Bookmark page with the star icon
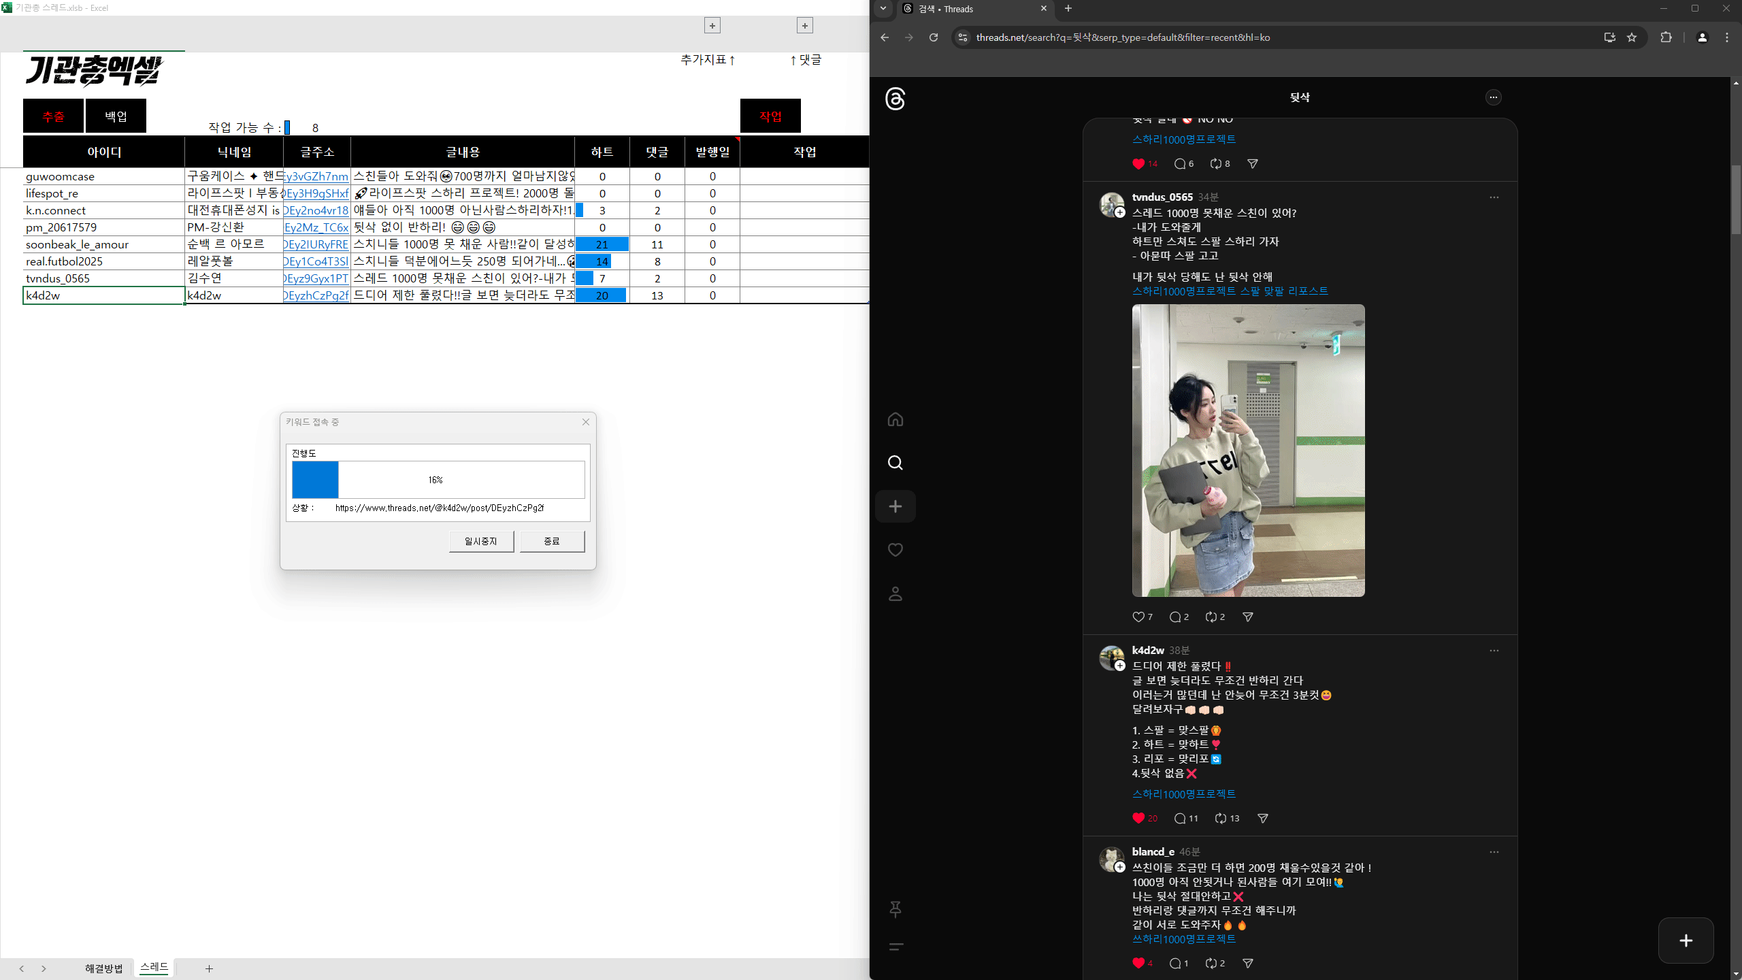Screen dimensions: 1742x980 tap(1632, 37)
